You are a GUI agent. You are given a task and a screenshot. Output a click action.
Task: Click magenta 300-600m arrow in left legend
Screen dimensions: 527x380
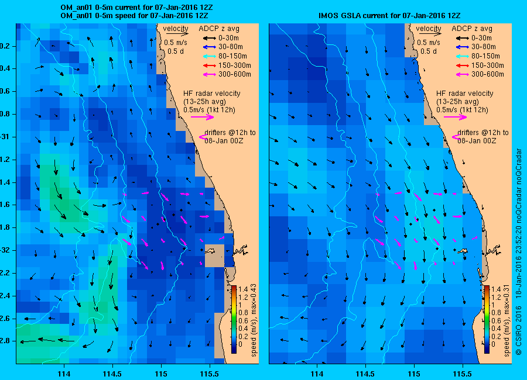point(210,74)
